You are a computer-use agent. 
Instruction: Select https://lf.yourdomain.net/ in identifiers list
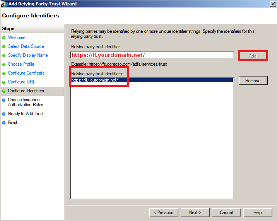click(x=152, y=80)
